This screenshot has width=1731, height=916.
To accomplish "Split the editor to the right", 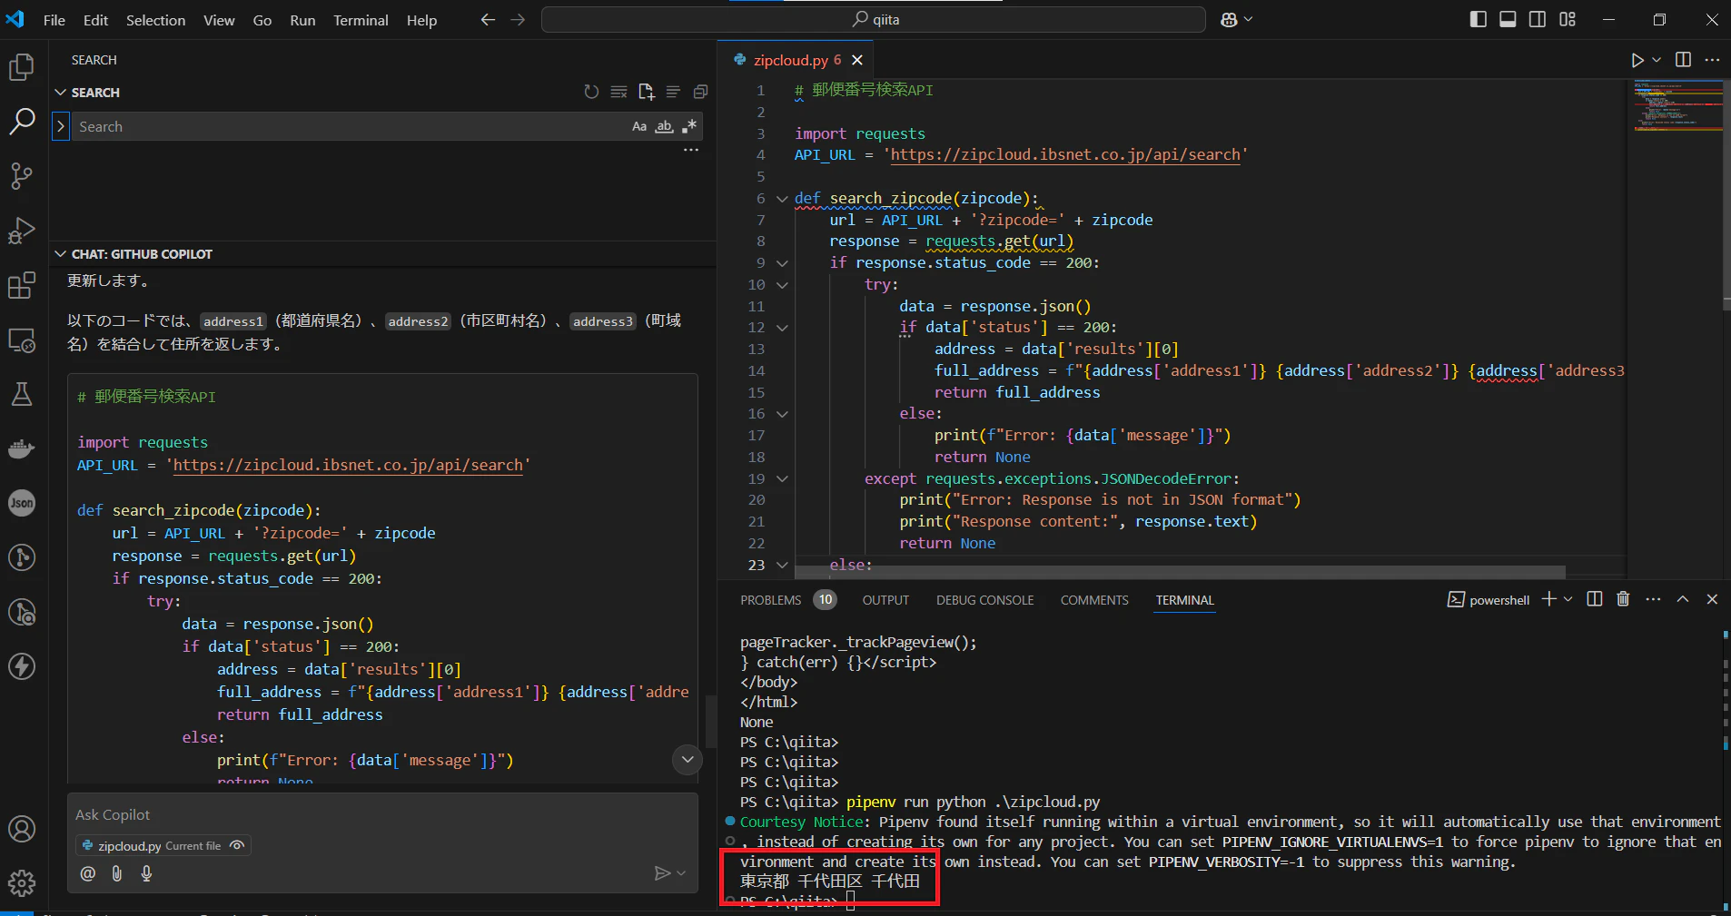I will click(x=1683, y=60).
